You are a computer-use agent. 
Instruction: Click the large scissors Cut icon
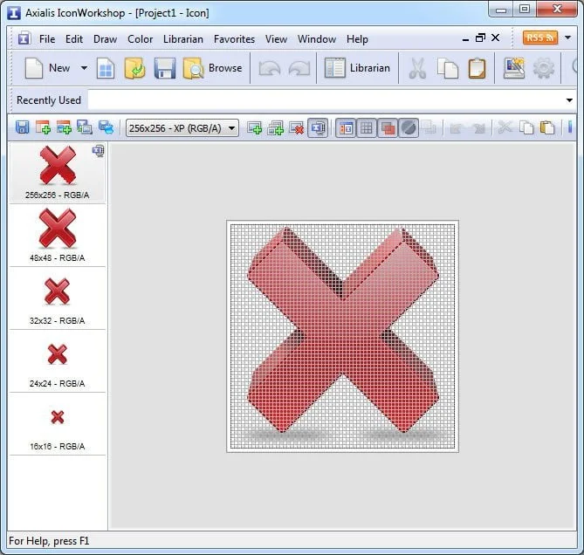tap(417, 69)
